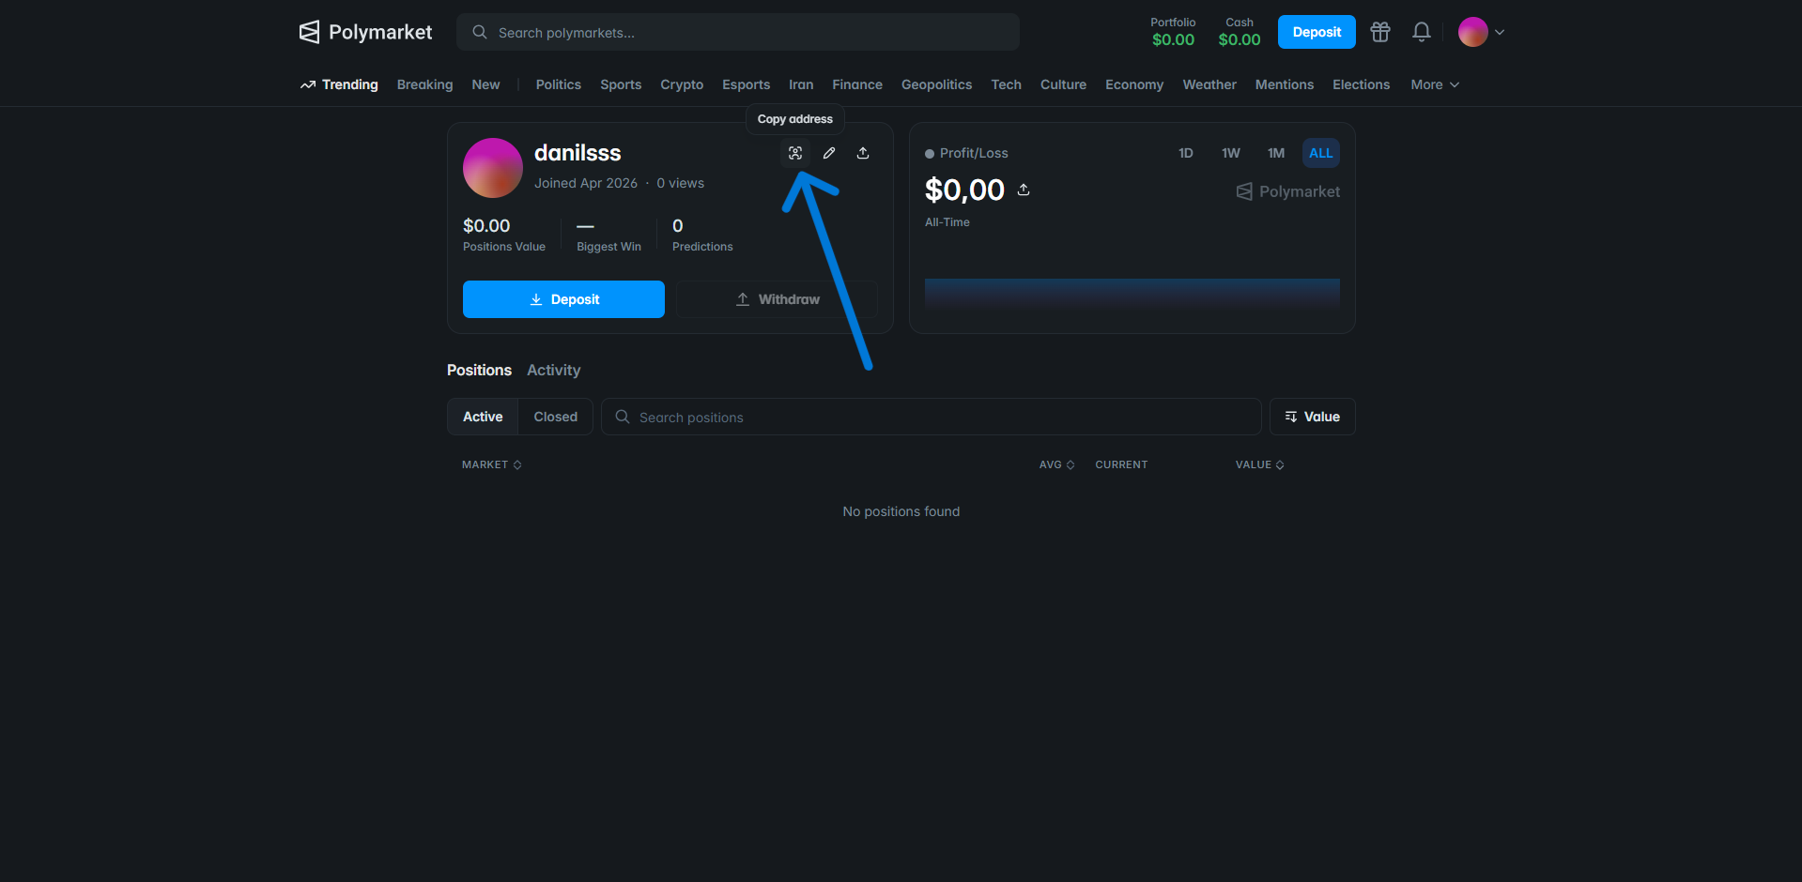Click share icon beside Profit/Loss amount
Image resolution: width=1802 pixels, height=882 pixels.
(1024, 190)
